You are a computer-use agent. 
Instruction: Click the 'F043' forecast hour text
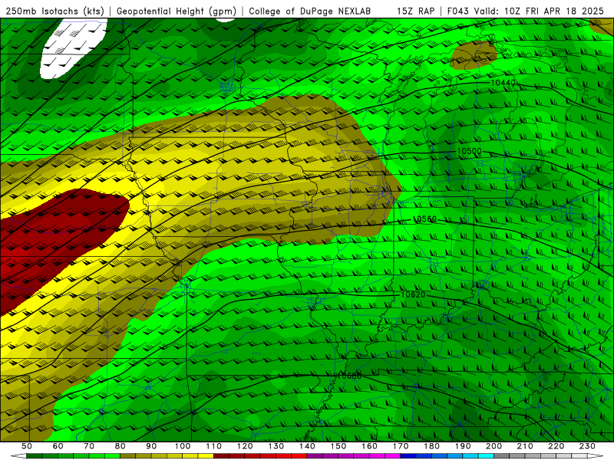pos(458,11)
